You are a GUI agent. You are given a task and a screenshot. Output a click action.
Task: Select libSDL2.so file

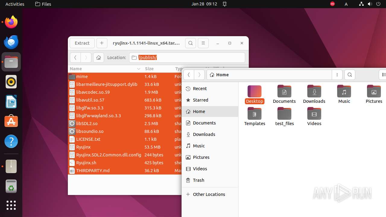(125, 124)
